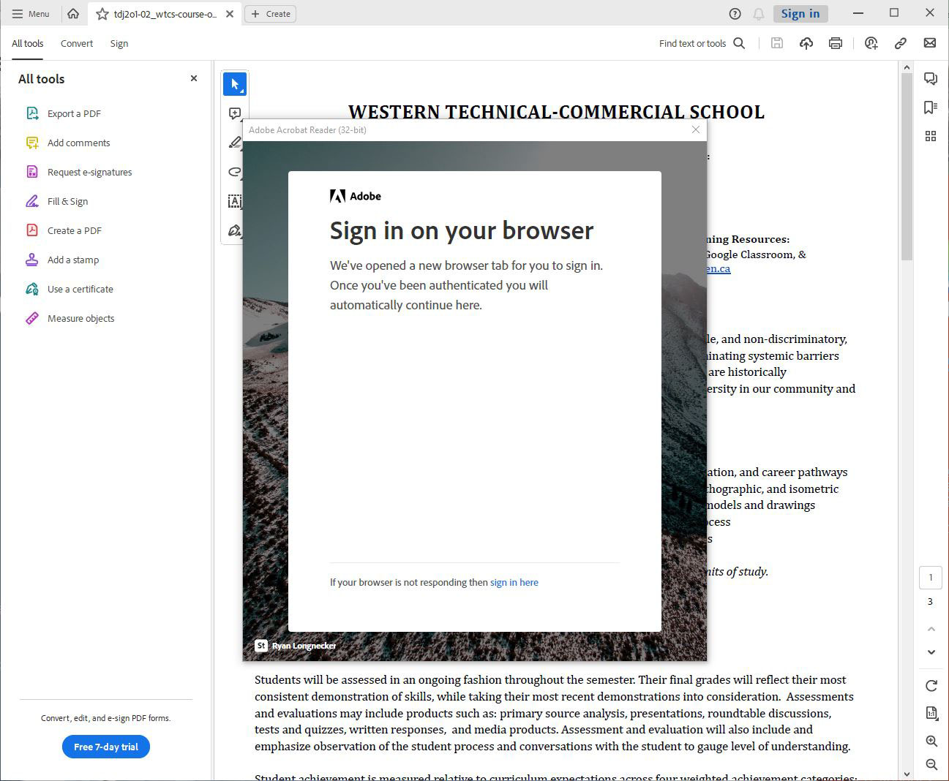949x781 pixels.
Task: Click the home icon
Action: pyautogui.click(x=73, y=13)
